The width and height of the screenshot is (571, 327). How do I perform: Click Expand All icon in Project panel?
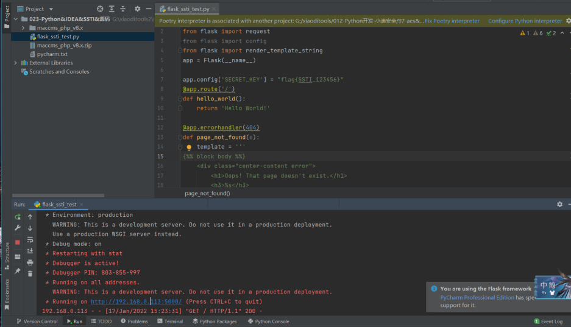[x=112, y=9]
